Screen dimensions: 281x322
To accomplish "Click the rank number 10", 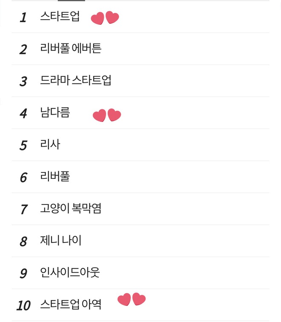I will coord(23,305).
